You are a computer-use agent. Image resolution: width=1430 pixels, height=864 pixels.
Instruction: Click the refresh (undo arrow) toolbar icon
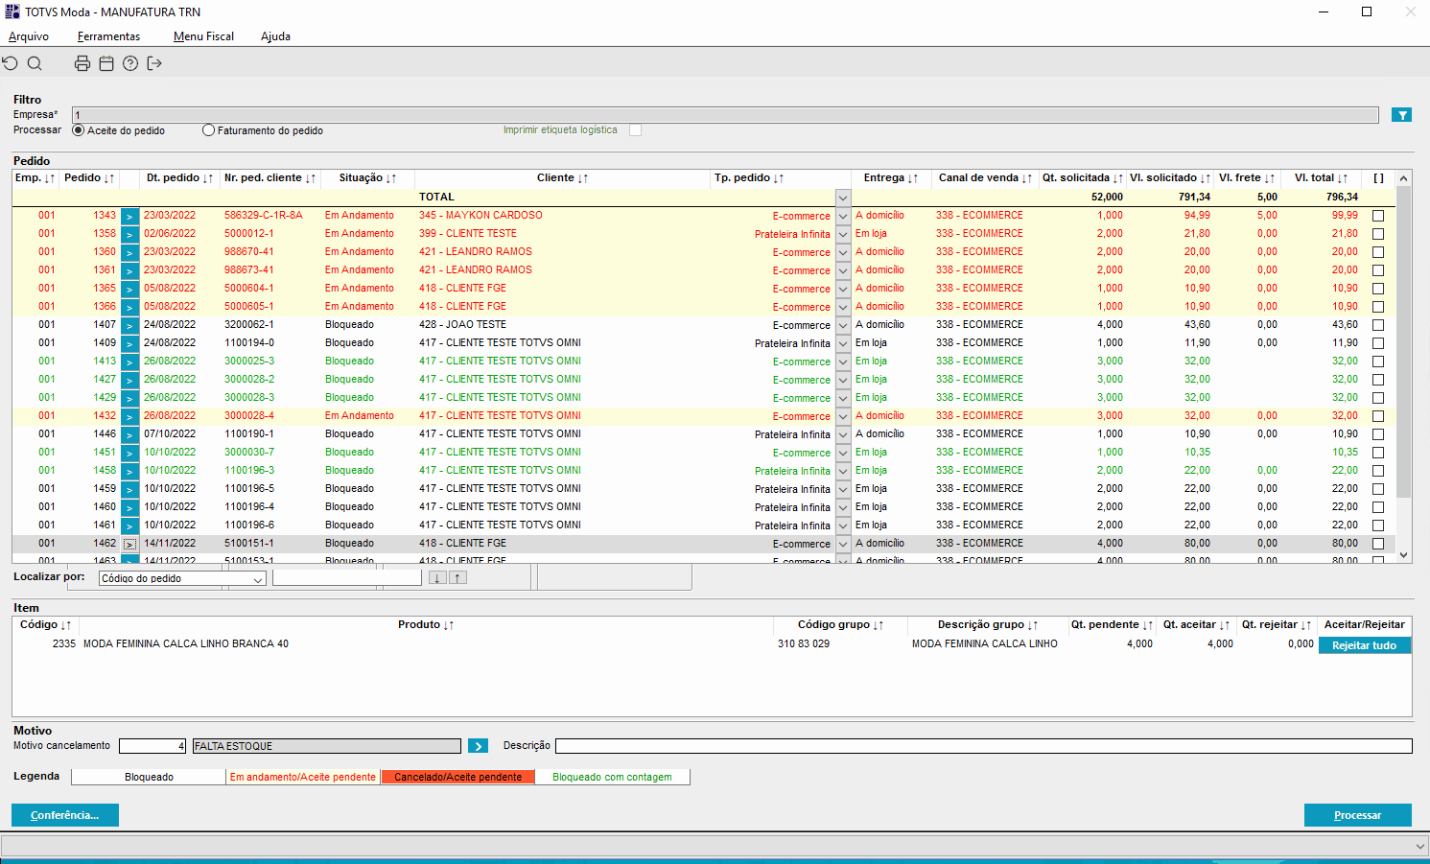(11, 63)
